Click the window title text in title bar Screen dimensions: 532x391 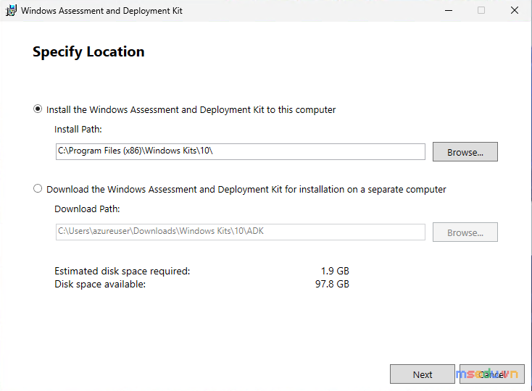point(101,11)
